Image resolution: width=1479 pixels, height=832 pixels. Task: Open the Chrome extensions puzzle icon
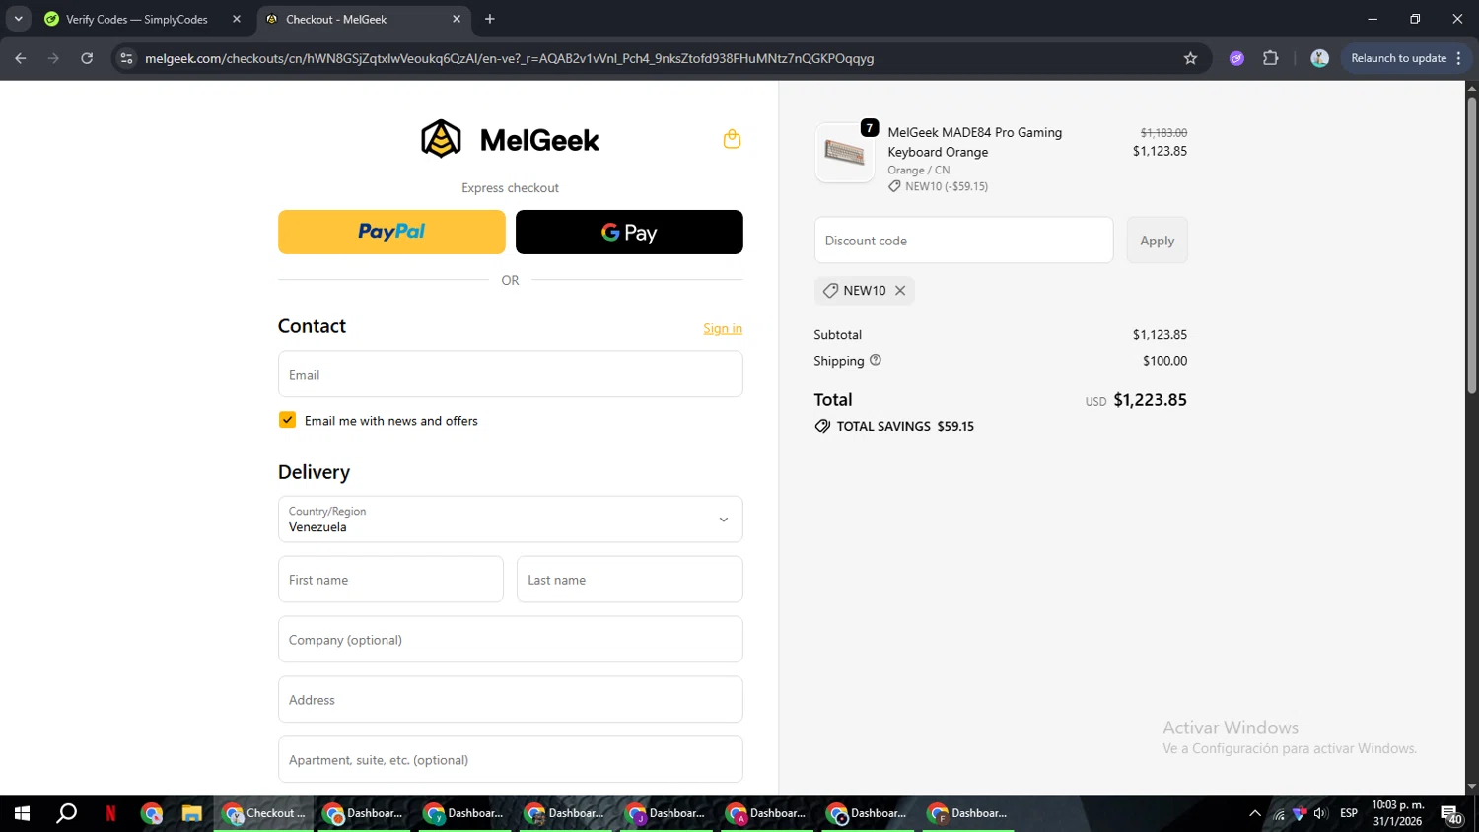click(x=1271, y=58)
